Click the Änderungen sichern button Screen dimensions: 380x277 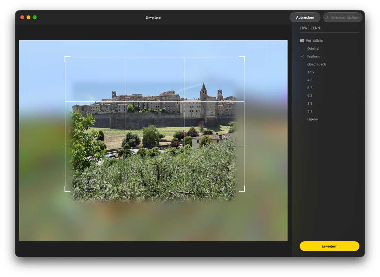tap(343, 17)
